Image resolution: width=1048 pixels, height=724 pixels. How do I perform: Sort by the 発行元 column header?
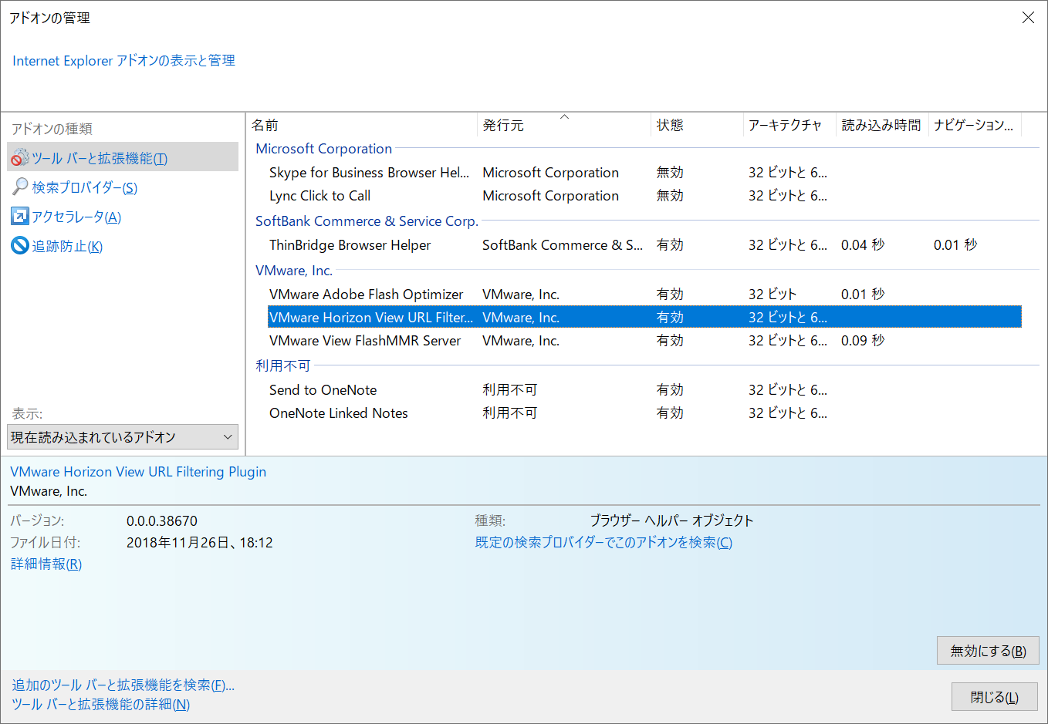564,125
